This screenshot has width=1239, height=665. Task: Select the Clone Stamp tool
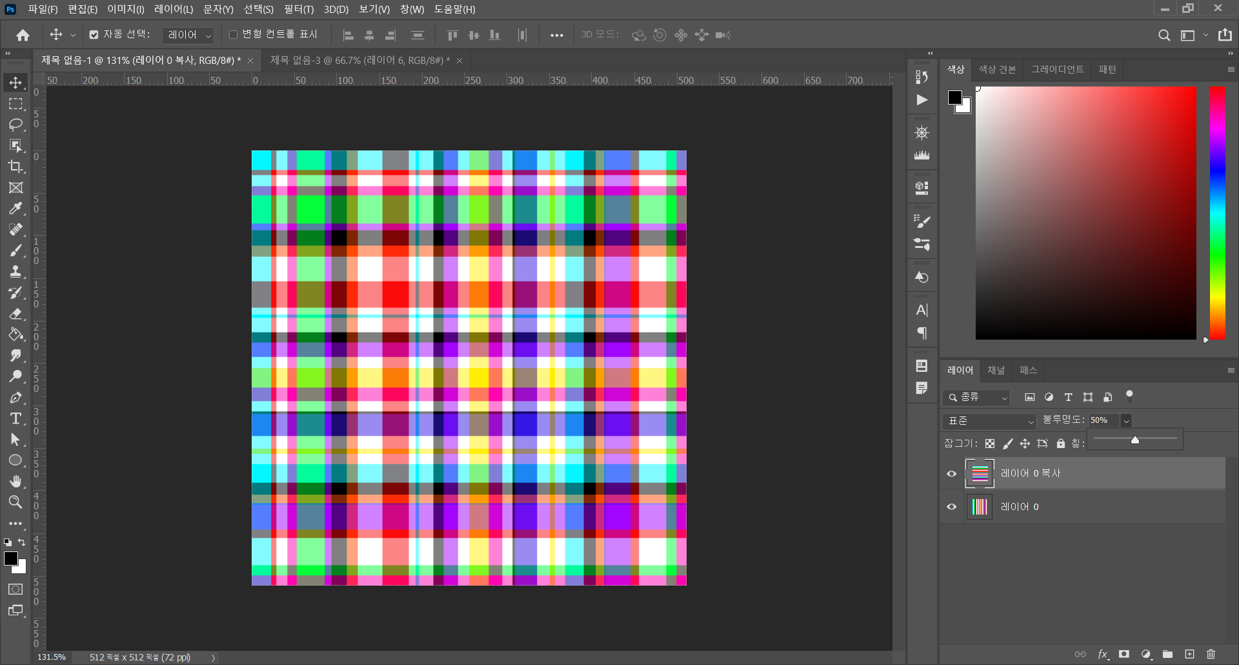coord(15,272)
